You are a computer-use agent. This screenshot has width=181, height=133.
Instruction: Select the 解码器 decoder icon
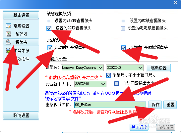click(9, 34)
